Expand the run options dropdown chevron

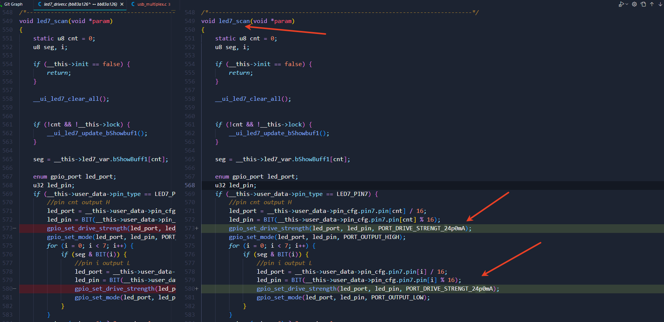point(627,4)
